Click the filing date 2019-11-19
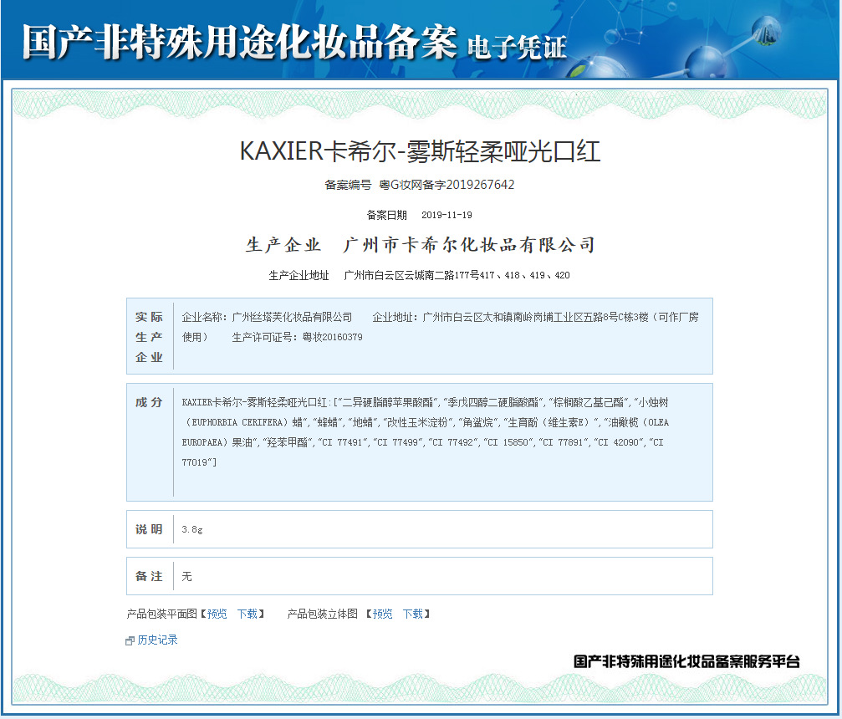The height and width of the screenshot is (719, 842). click(x=447, y=215)
